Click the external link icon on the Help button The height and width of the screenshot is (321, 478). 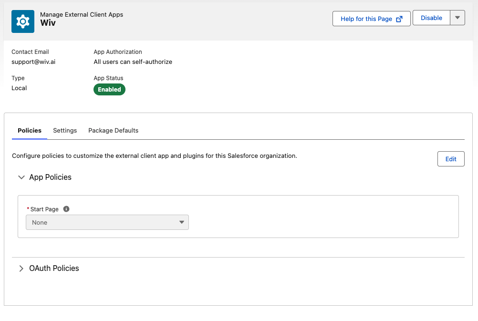pos(399,19)
